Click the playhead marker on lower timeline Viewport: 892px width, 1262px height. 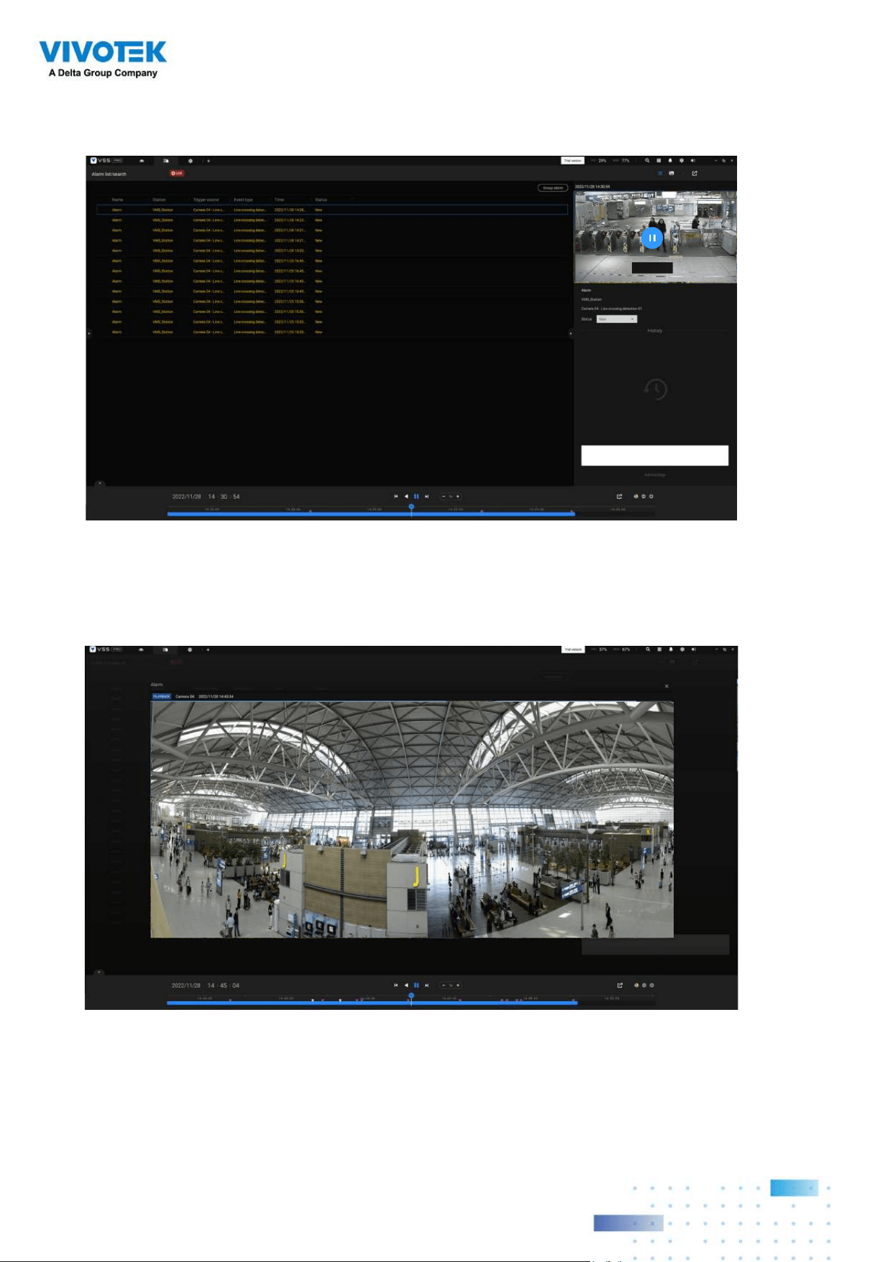click(411, 995)
